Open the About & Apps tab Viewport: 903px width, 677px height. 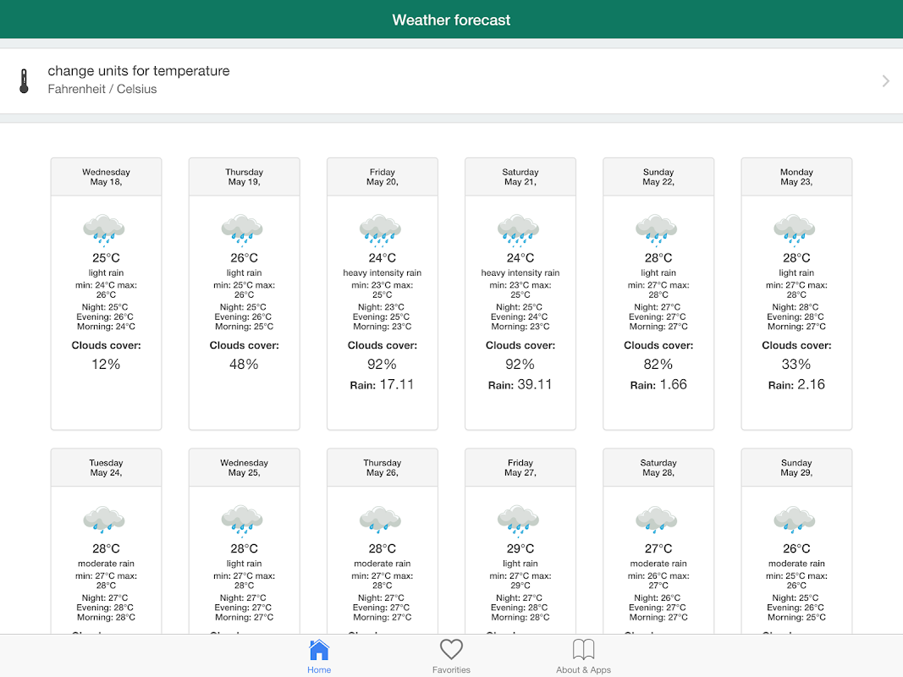[x=583, y=657]
